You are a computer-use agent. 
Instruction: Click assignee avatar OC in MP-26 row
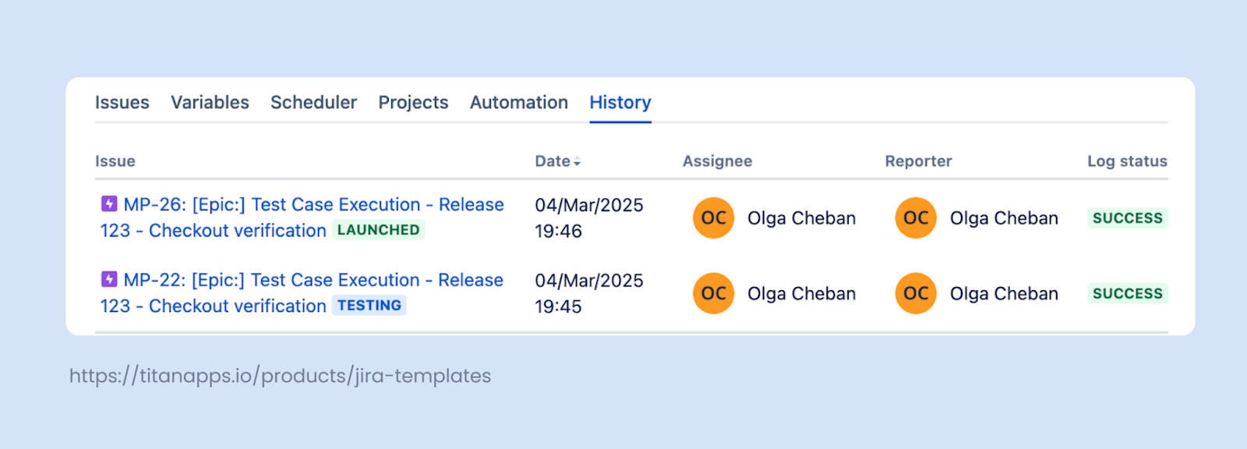click(713, 218)
